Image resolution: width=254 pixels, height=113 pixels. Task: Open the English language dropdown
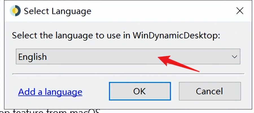128,56
